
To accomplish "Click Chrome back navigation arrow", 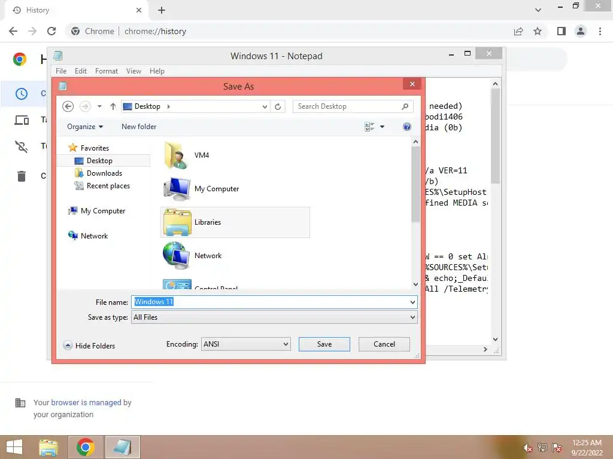I will [x=13, y=31].
